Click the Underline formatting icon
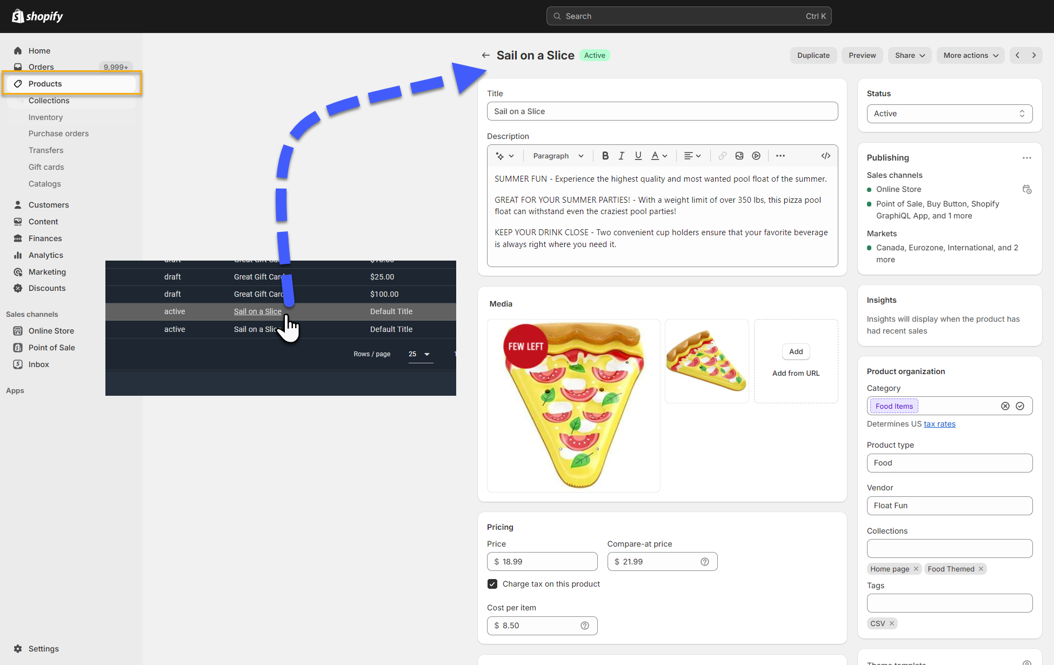Image resolution: width=1054 pixels, height=665 pixels. pos(638,156)
